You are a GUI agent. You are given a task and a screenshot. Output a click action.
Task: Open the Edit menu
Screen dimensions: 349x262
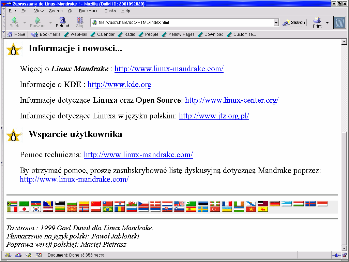click(25, 11)
